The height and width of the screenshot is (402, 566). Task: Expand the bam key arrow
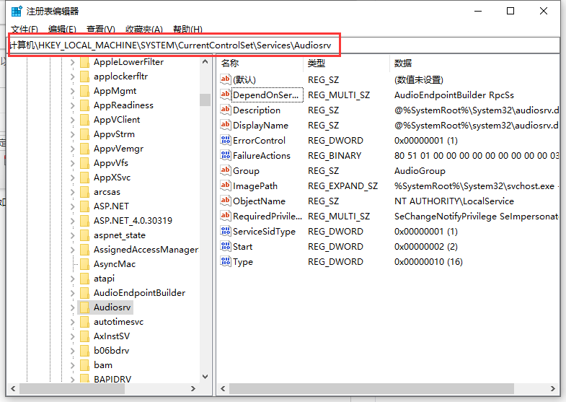point(72,365)
